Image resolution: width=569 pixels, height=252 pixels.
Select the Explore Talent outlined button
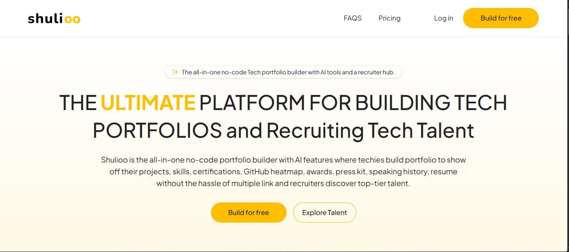pos(324,213)
